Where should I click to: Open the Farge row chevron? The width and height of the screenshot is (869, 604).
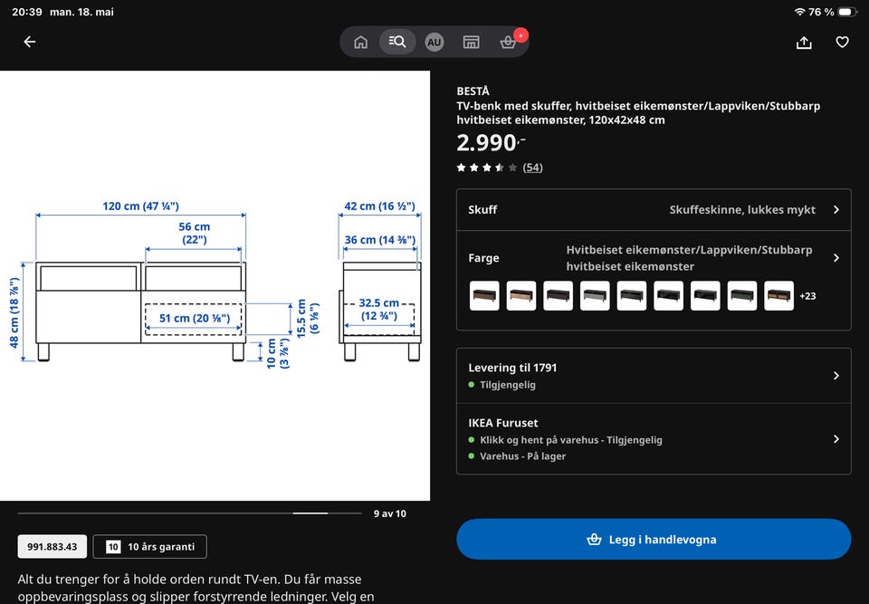point(836,258)
